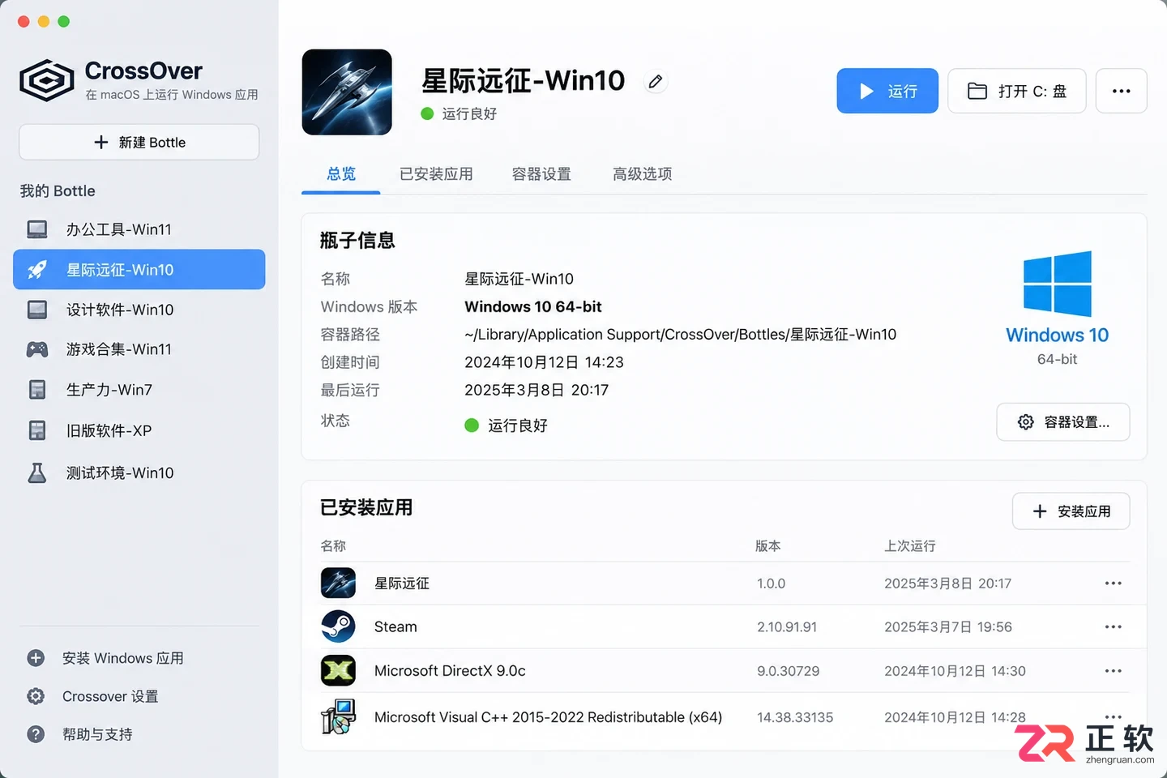Open more options for Microsoft DirectX 9.0c row
The image size is (1167, 778).
pyautogui.click(x=1114, y=670)
